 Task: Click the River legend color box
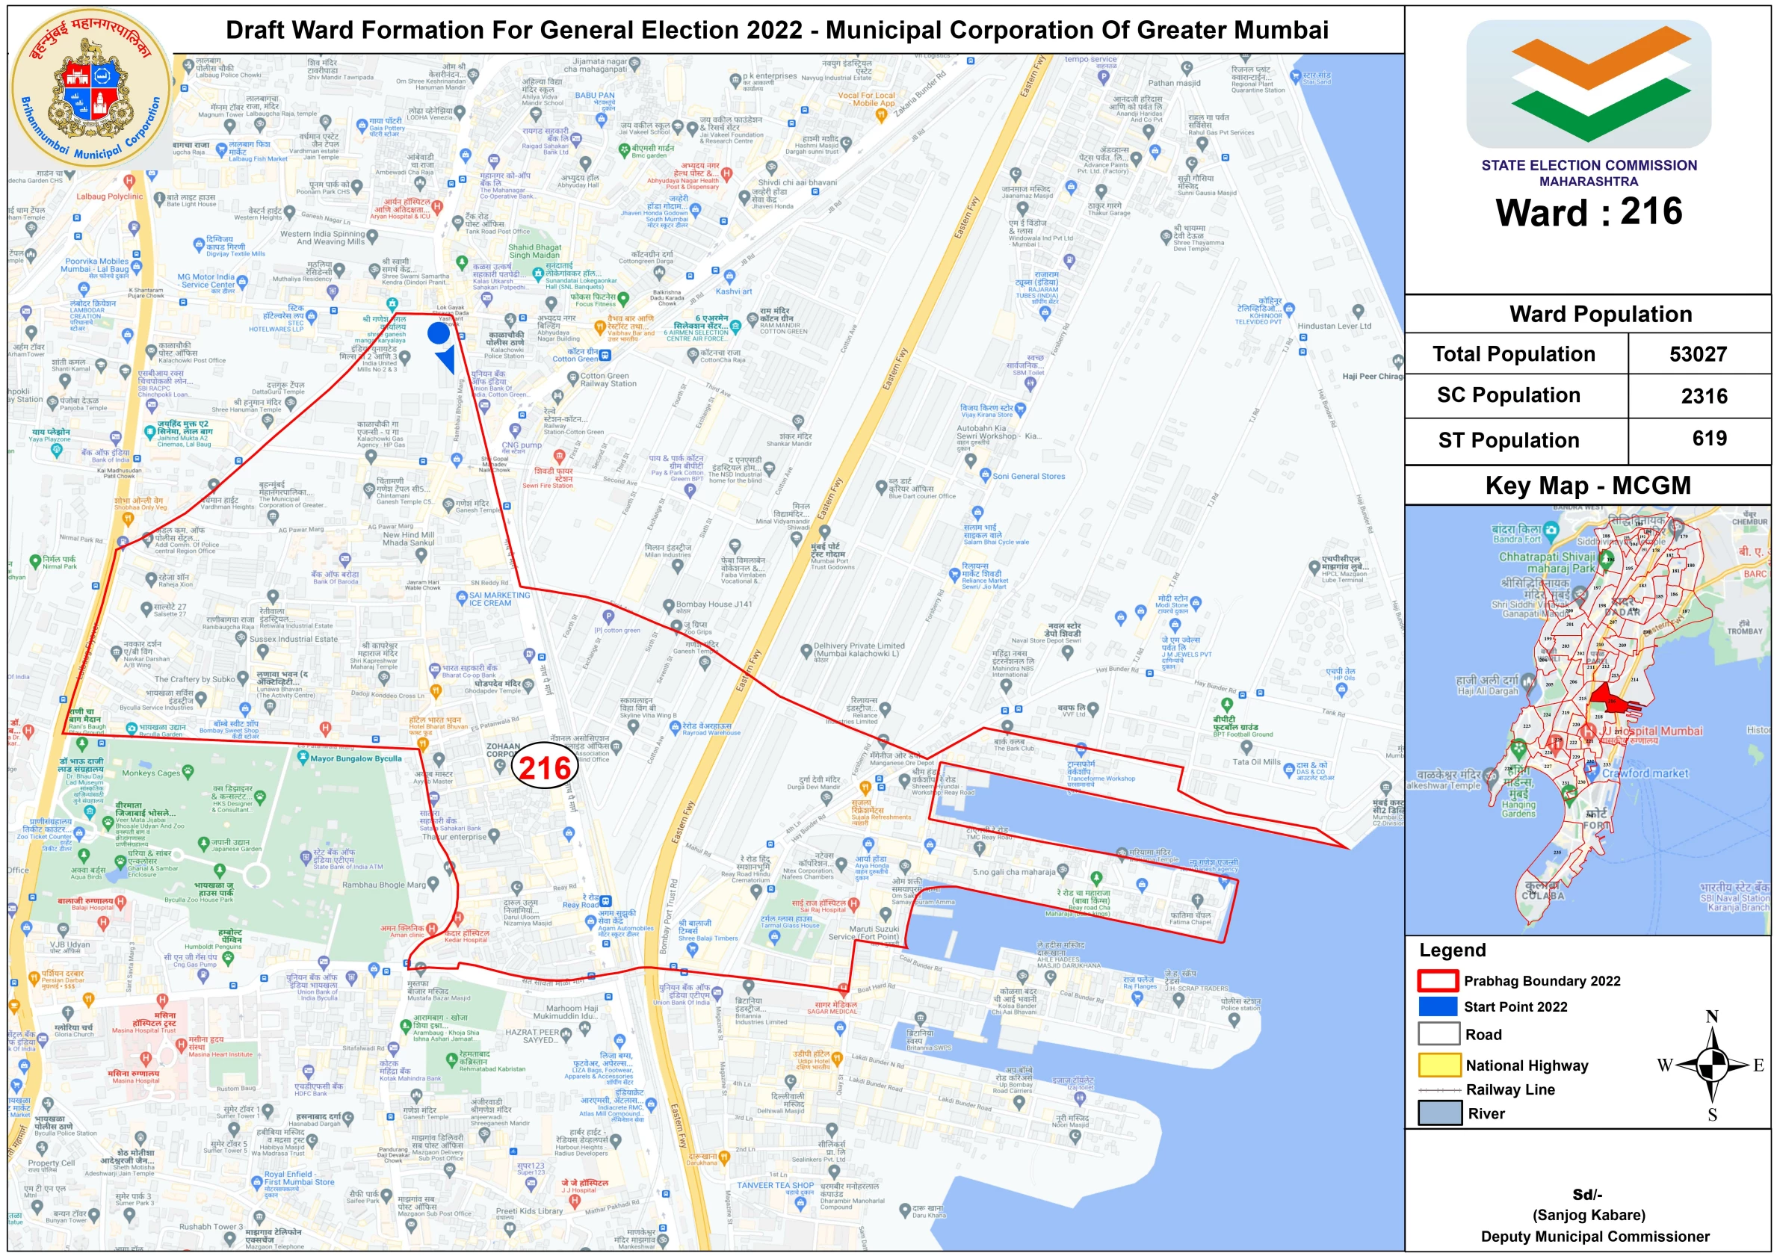coord(1439,1113)
